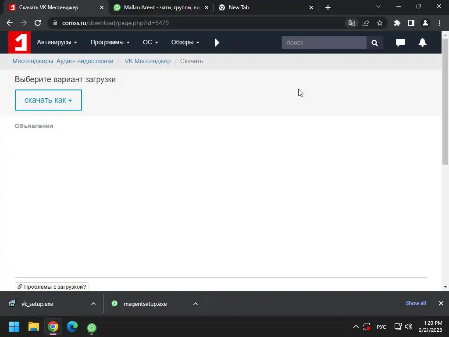The height and width of the screenshot is (337, 449).
Task: Click the sync update tray icon
Action: pyautogui.click(x=367, y=326)
